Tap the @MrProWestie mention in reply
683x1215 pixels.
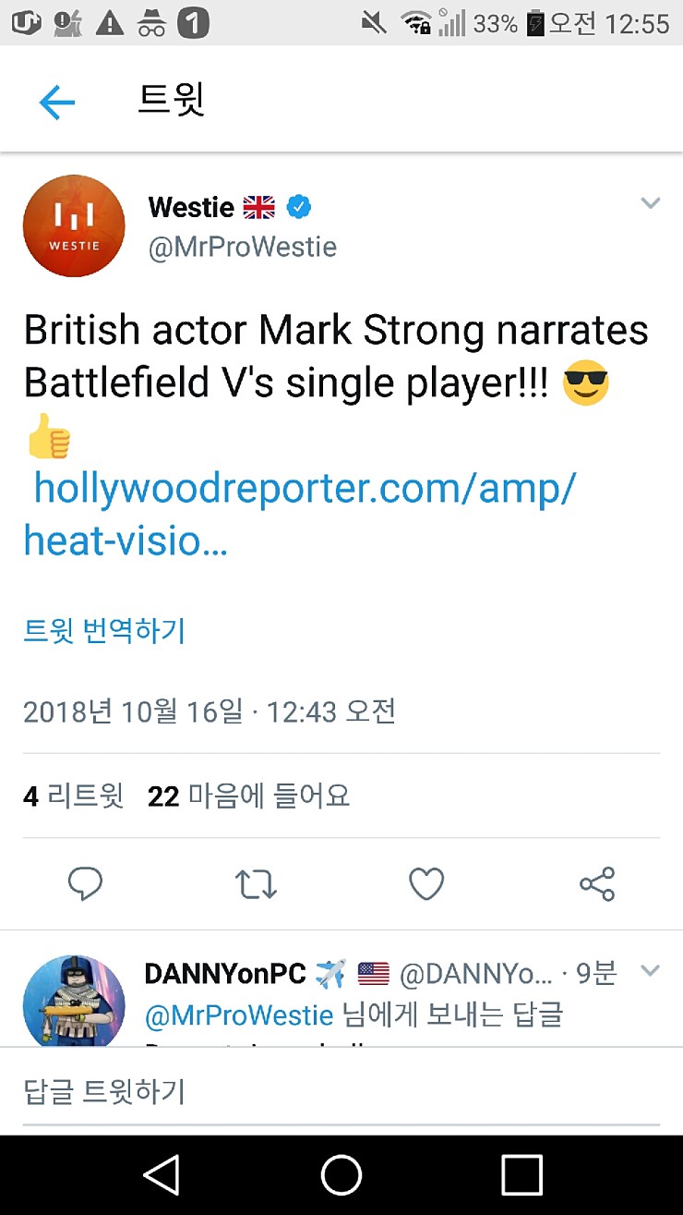pos(239,1015)
